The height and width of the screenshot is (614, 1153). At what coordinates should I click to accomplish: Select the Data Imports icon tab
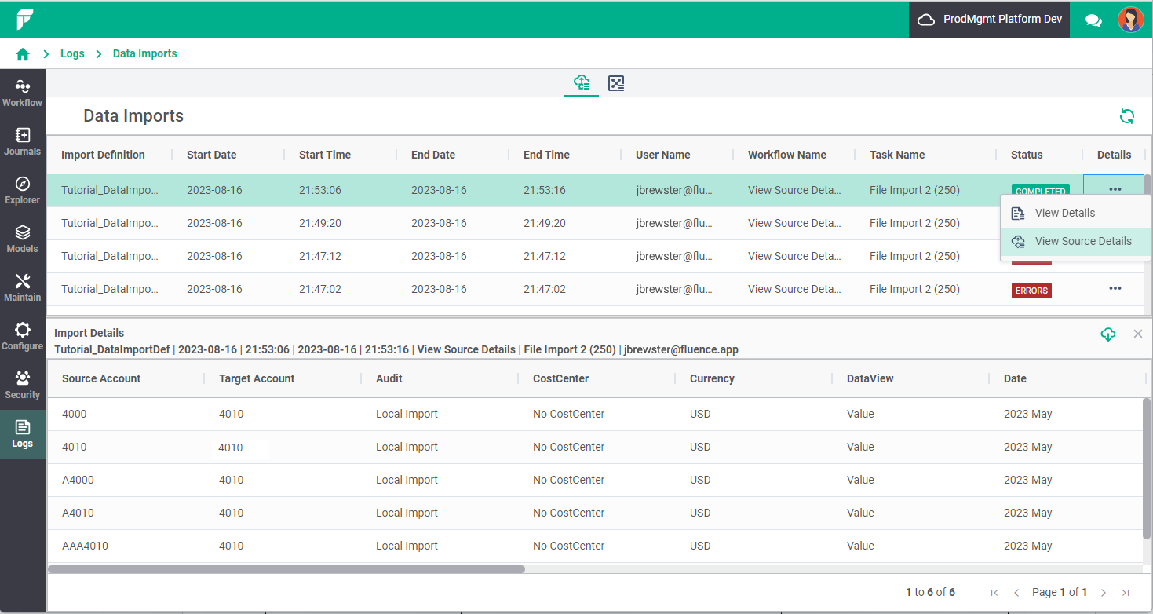pos(582,83)
